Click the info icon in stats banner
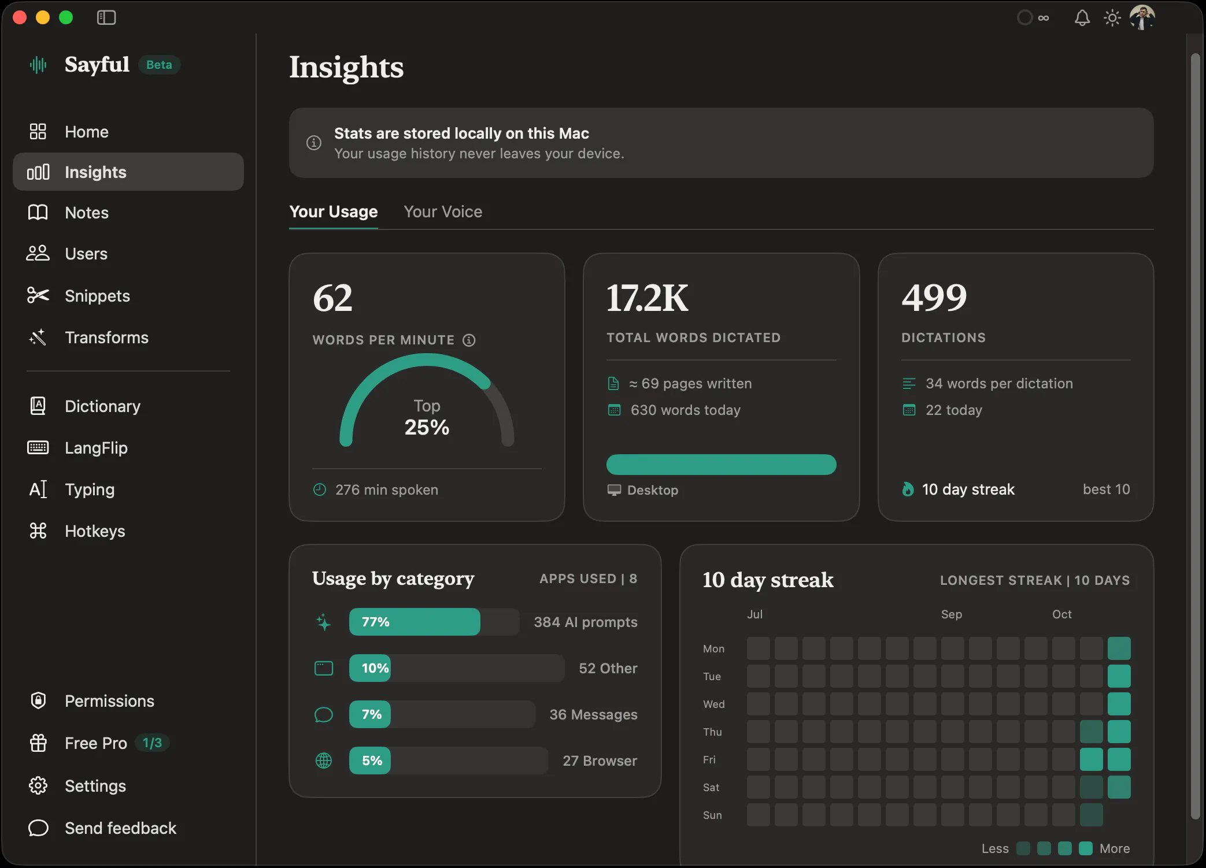The width and height of the screenshot is (1206, 868). 314,143
